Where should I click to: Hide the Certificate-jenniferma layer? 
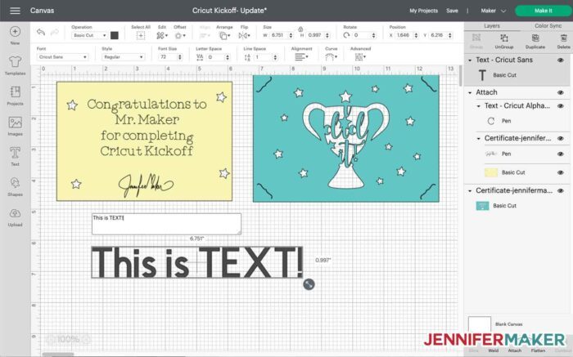560,190
